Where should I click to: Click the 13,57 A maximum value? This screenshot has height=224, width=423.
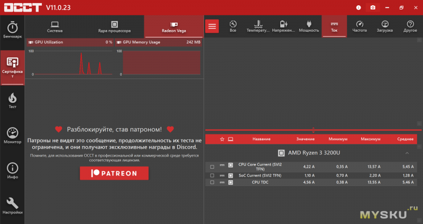tap(374, 167)
